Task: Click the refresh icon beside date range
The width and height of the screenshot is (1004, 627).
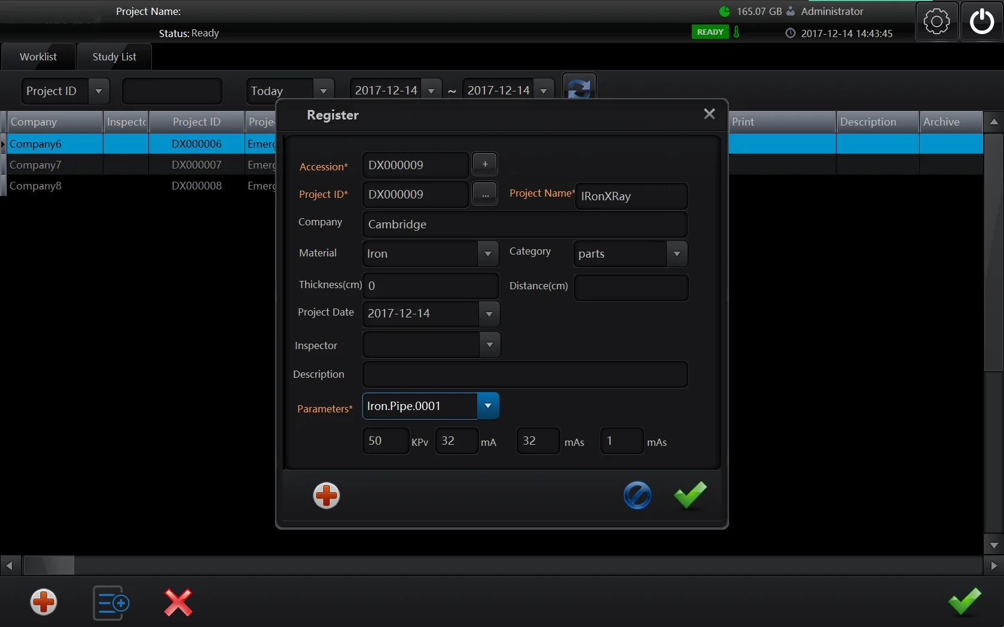Action: coord(579,90)
